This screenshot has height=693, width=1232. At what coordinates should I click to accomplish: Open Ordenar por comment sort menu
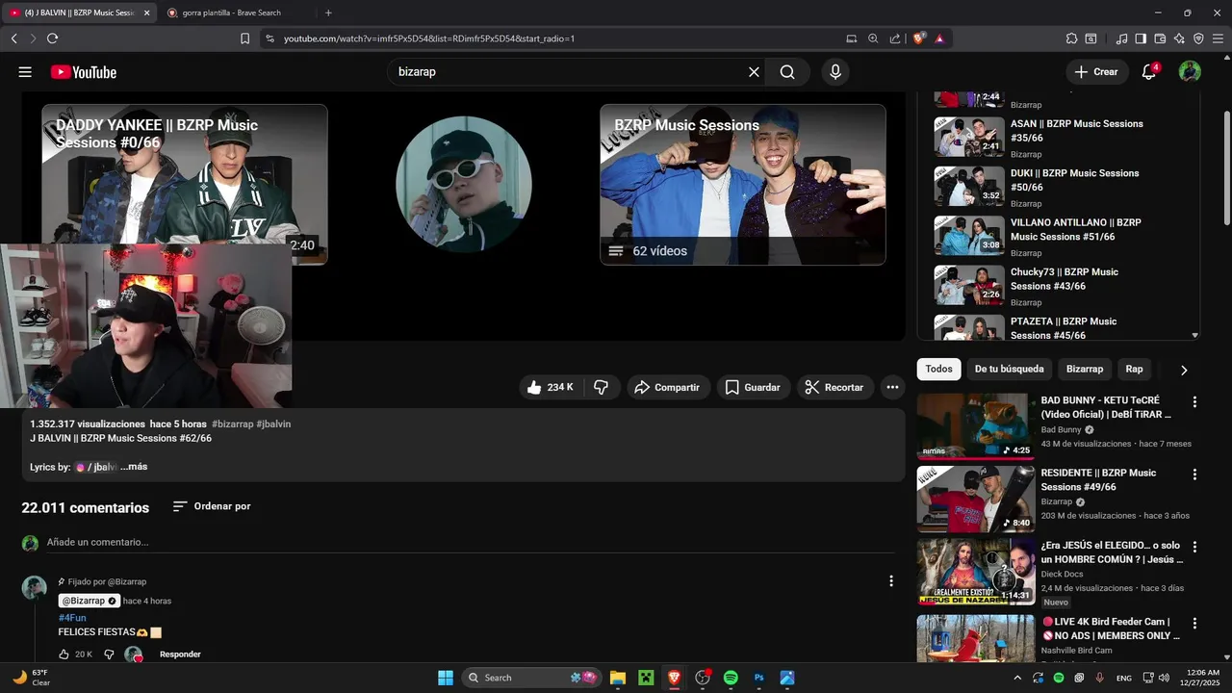click(x=212, y=506)
